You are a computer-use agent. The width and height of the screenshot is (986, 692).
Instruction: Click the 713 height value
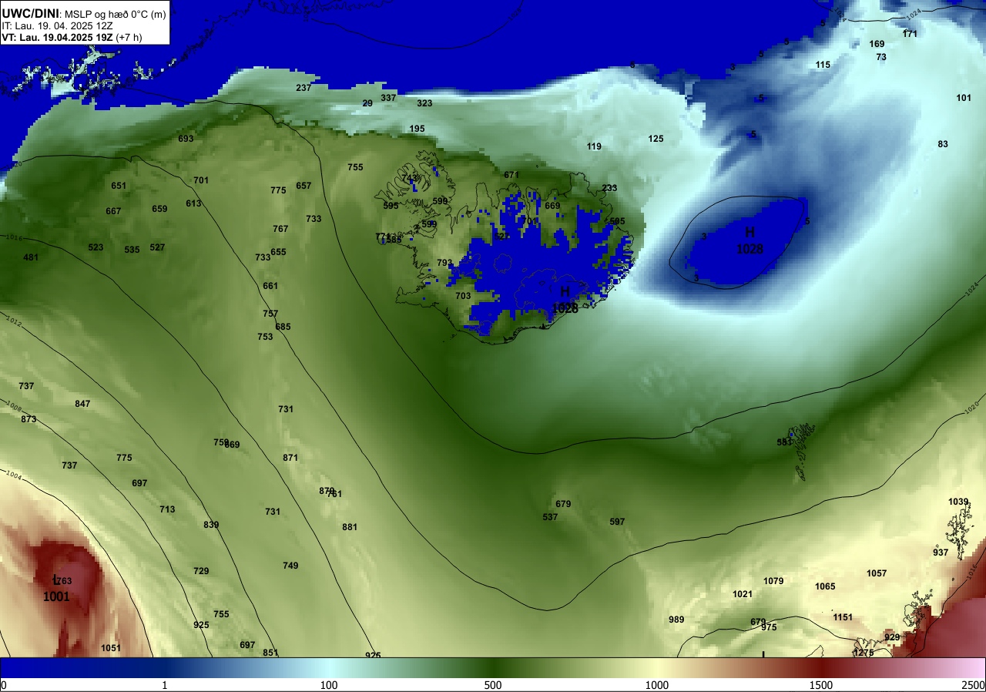click(x=167, y=509)
